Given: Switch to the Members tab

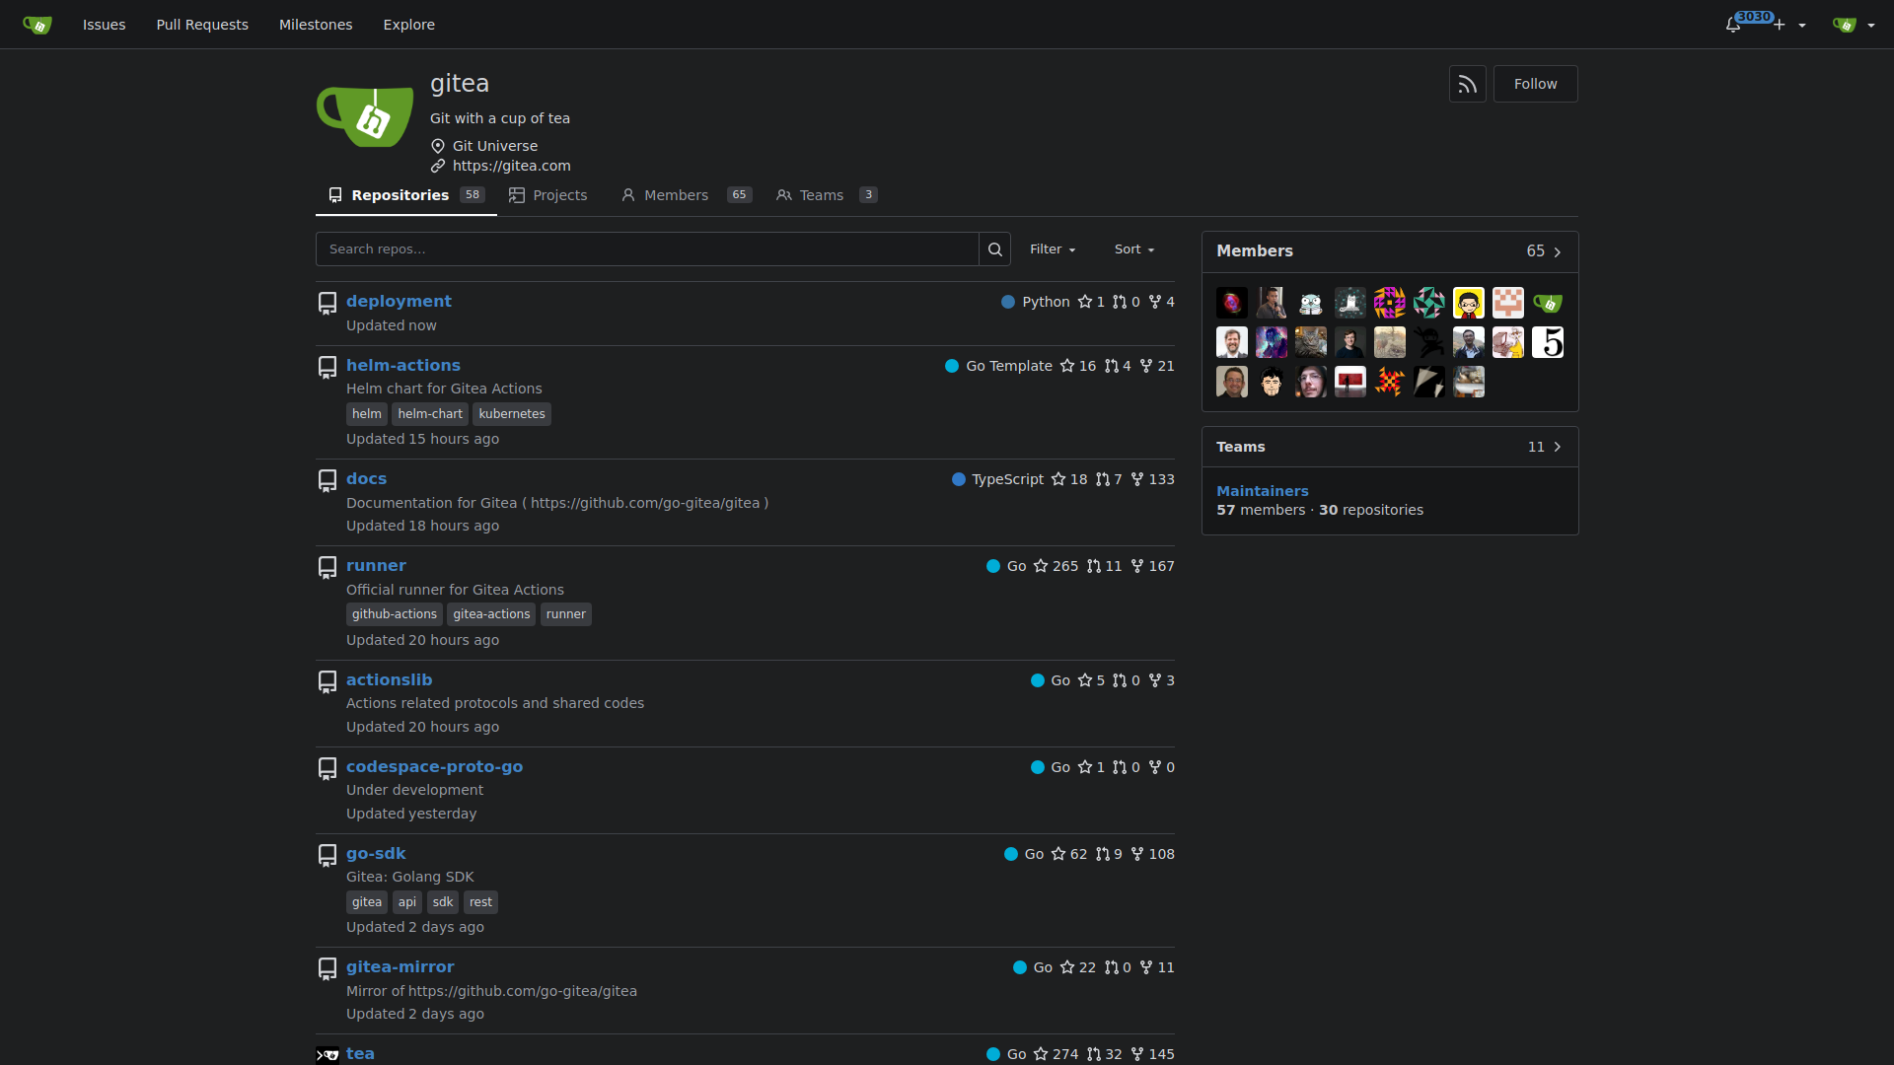Looking at the screenshot, I should pos(686,195).
